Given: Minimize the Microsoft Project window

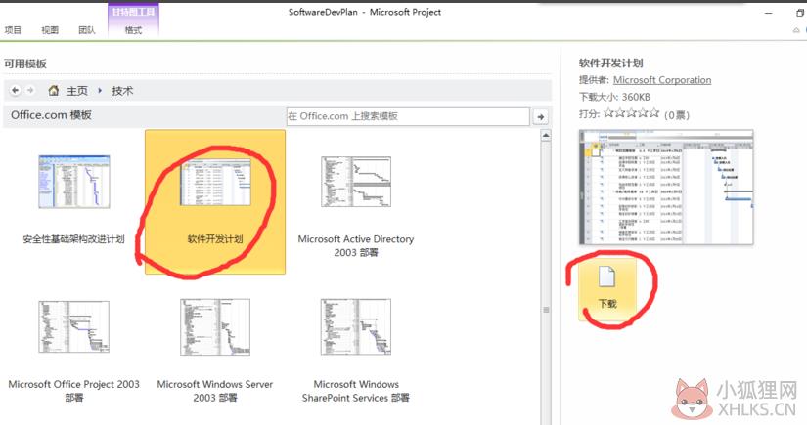Looking at the screenshot, I should (x=769, y=13).
